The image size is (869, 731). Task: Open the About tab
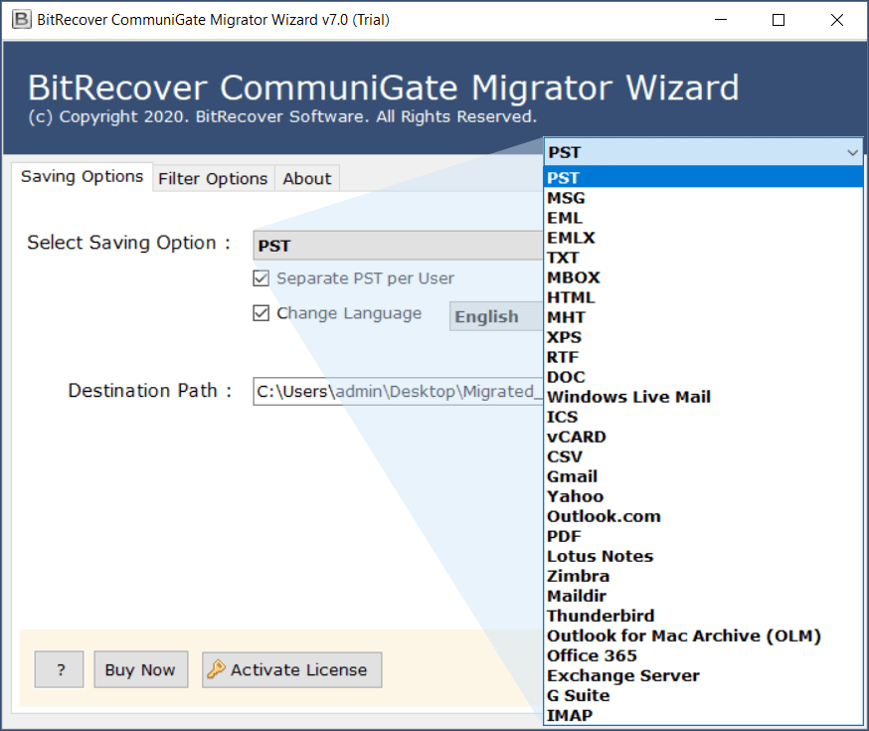click(x=307, y=178)
